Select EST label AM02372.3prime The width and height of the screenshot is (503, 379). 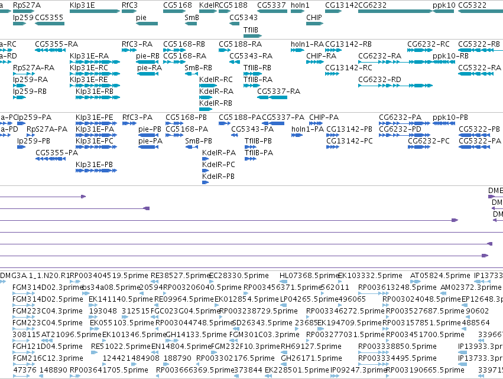(x=471, y=287)
